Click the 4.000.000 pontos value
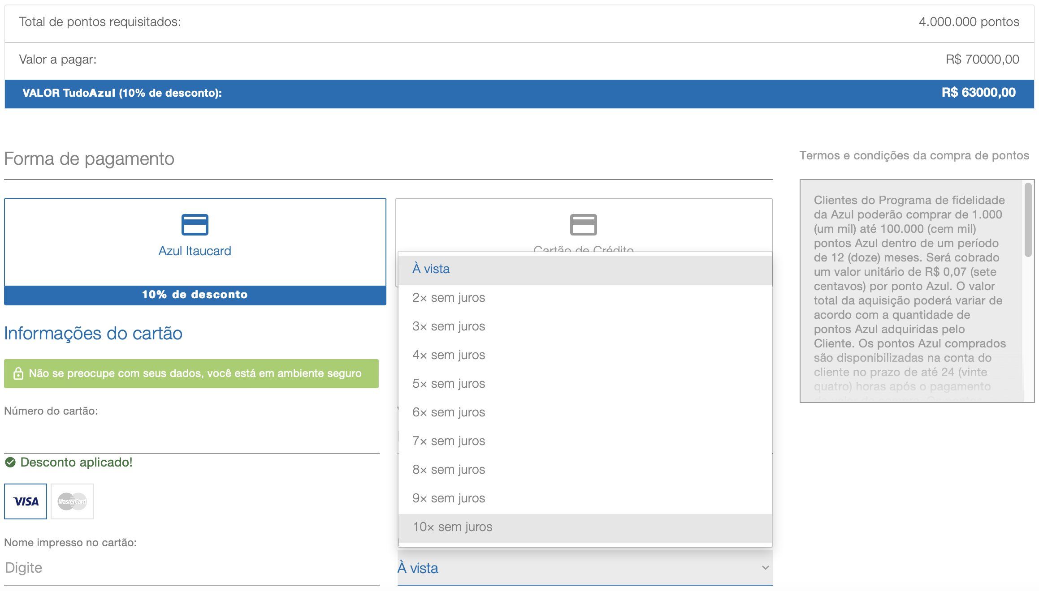Viewport: 1039px width, 591px height. 969,21
